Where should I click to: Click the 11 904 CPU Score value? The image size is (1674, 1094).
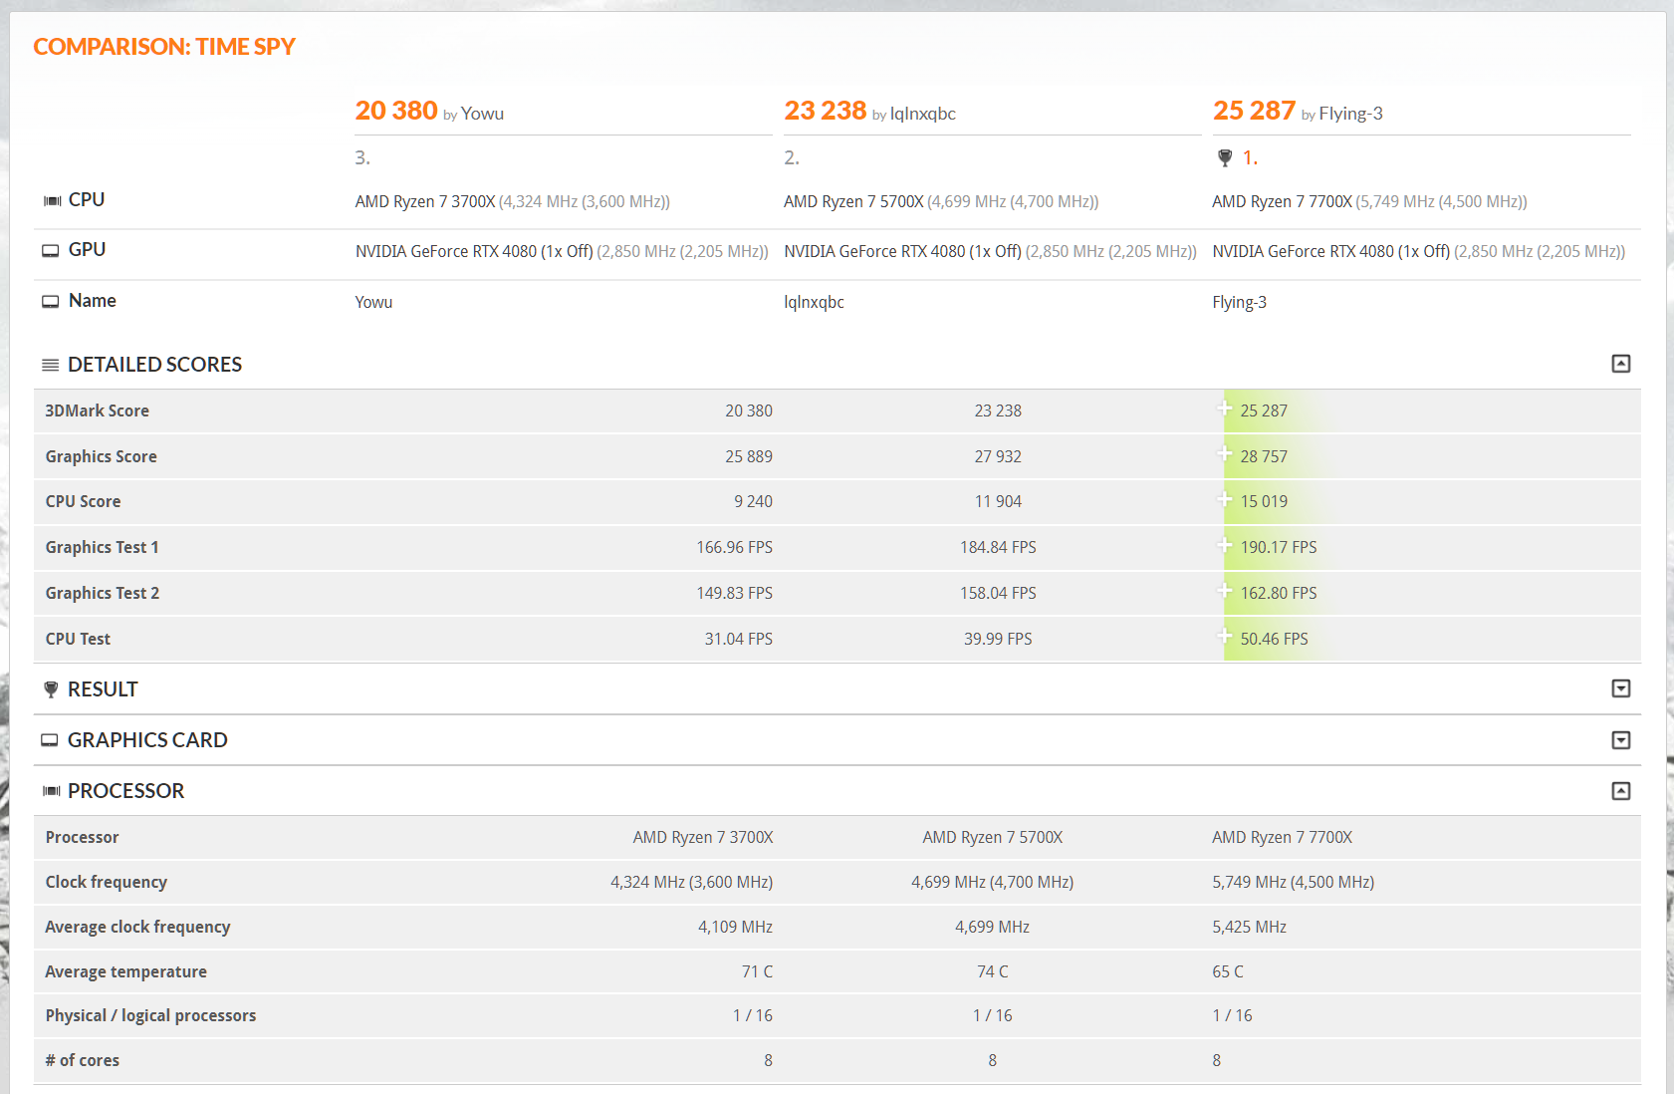998,501
